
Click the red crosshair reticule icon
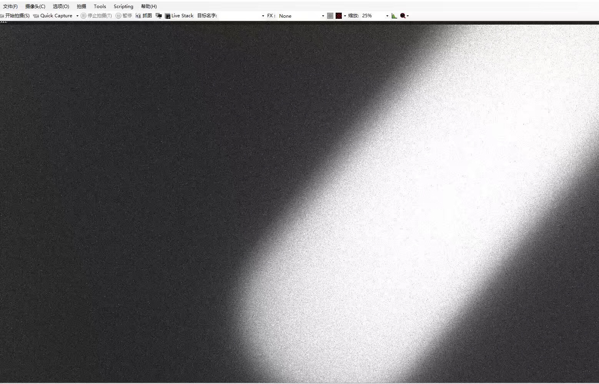pyautogui.click(x=339, y=16)
